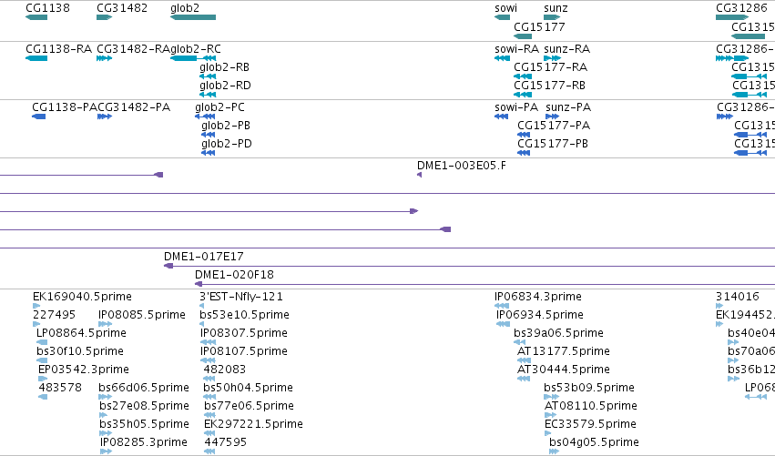Select the 483578 EST label

60,388
